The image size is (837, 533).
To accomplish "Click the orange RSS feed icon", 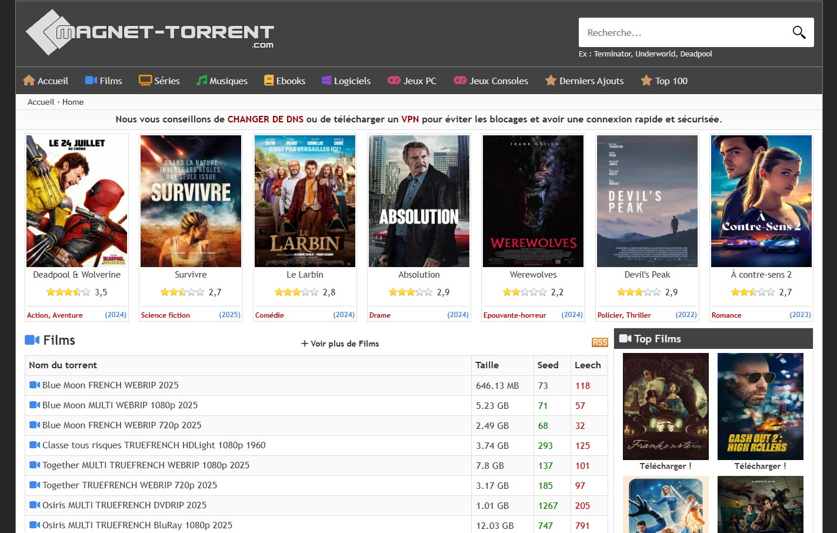I will click(x=599, y=342).
